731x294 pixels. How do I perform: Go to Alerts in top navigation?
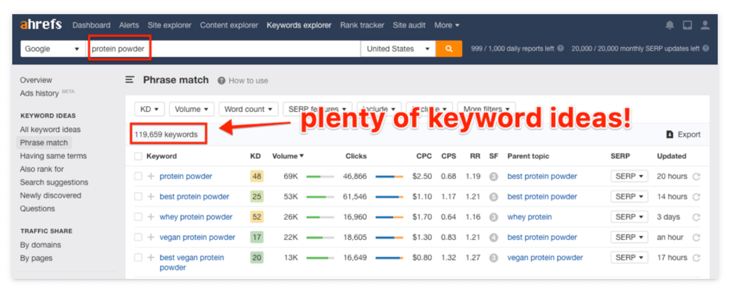pos(129,25)
